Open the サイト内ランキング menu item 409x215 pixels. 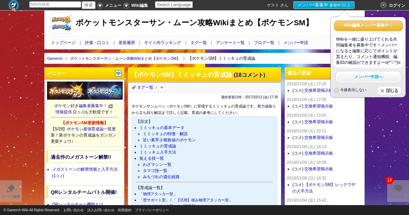click(x=163, y=43)
